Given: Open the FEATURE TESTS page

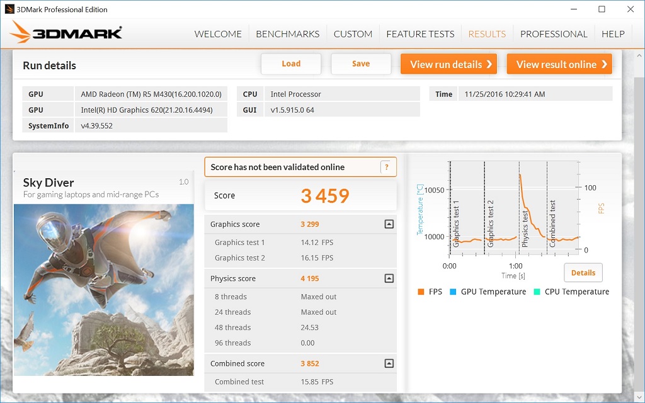Looking at the screenshot, I should click(420, 34).
